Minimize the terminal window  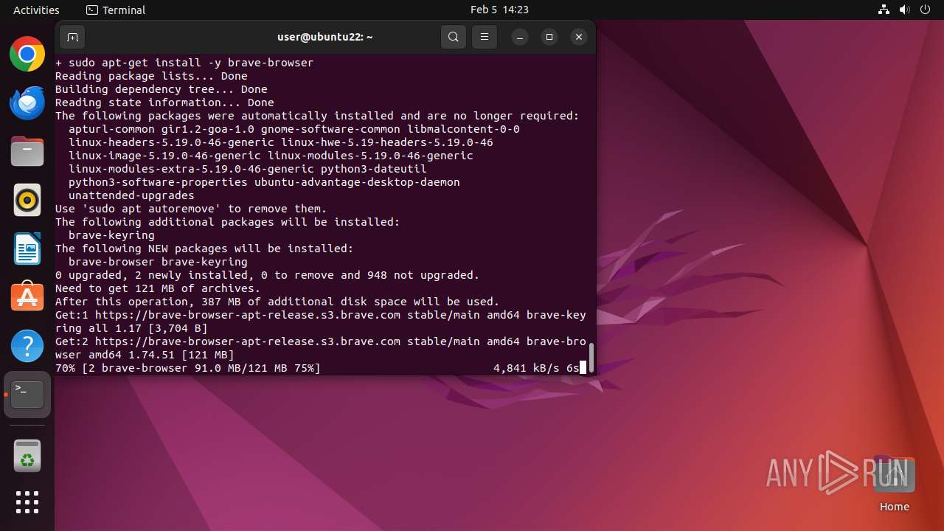pyautogui.click(x=520, y=37)
